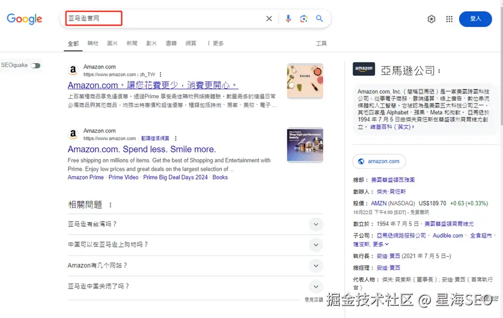Clear the search box with the X icon

click(269, 19)
